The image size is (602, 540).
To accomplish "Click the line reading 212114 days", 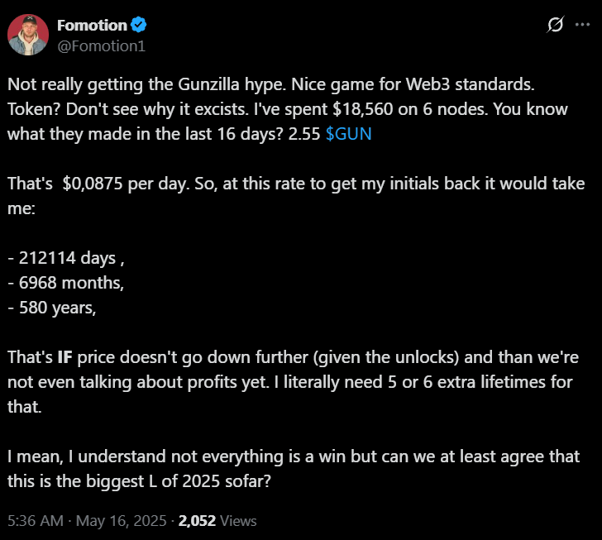I will tap(66, 258).
